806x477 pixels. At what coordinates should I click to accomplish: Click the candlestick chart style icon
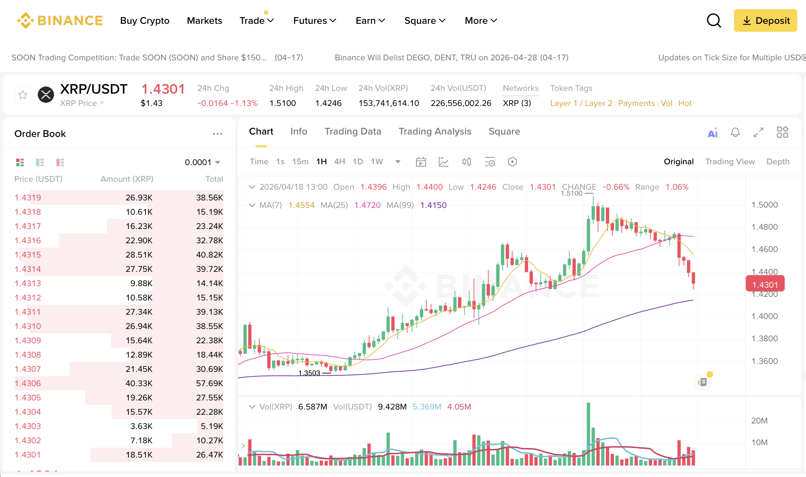point(467,162)
